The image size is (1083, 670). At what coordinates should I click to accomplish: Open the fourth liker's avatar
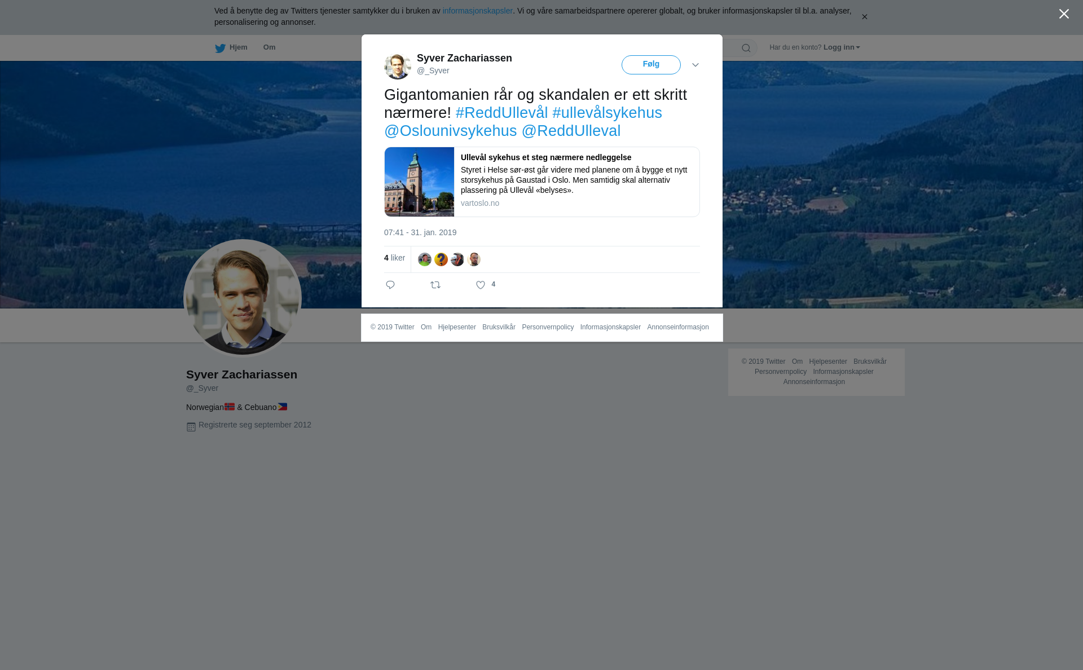pos(474,259)
